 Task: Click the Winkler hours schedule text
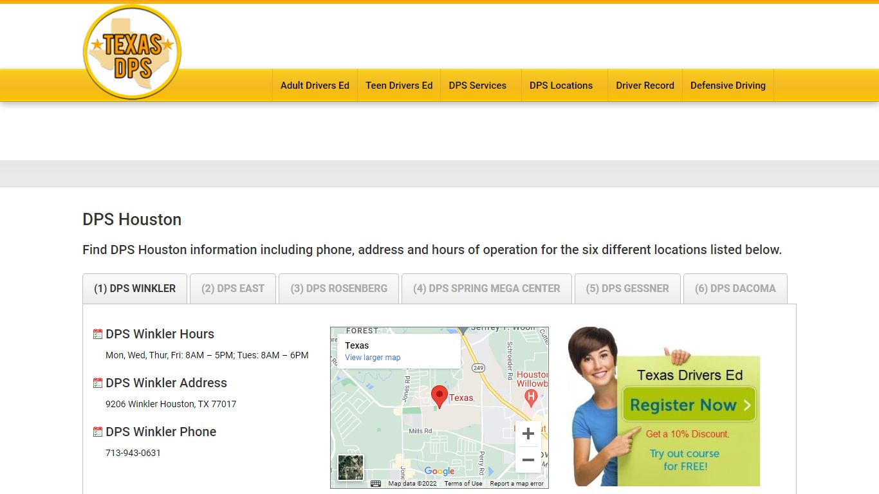coord(207,355)
